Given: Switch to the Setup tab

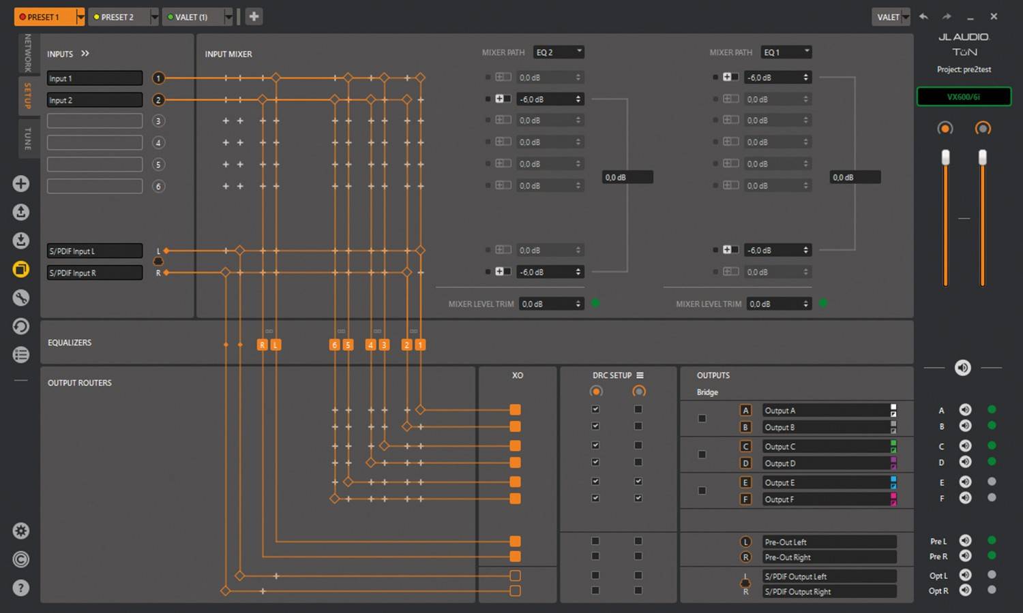Looking at the screenshot, I should tap(28, 95).
